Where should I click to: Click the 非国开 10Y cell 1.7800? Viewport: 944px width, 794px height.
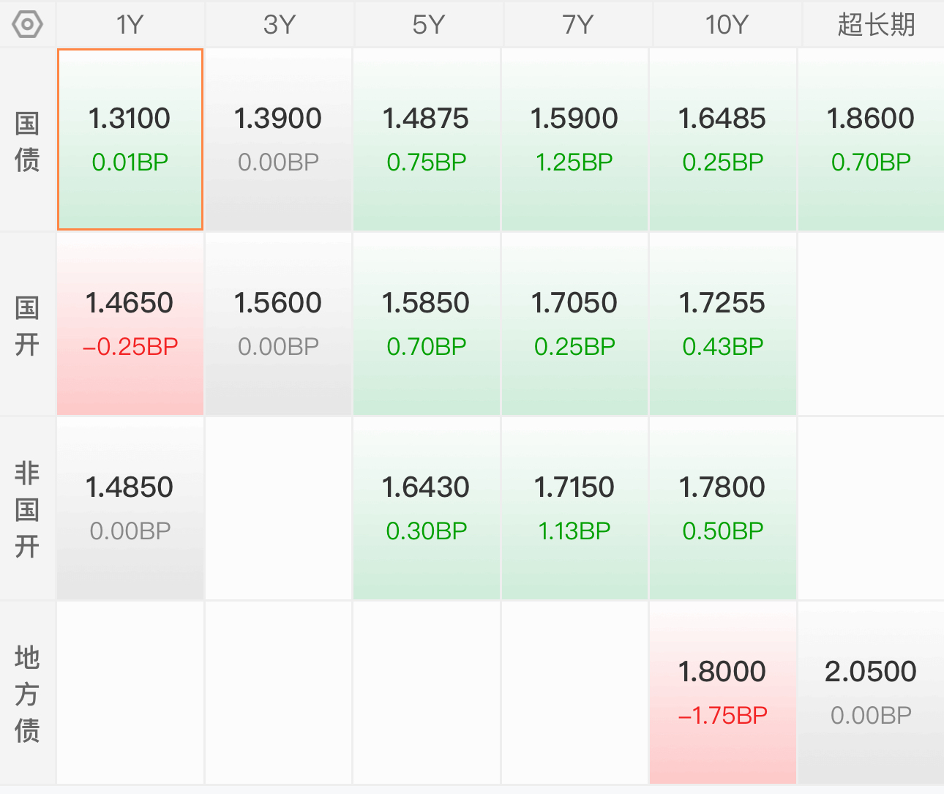point(722,509)
